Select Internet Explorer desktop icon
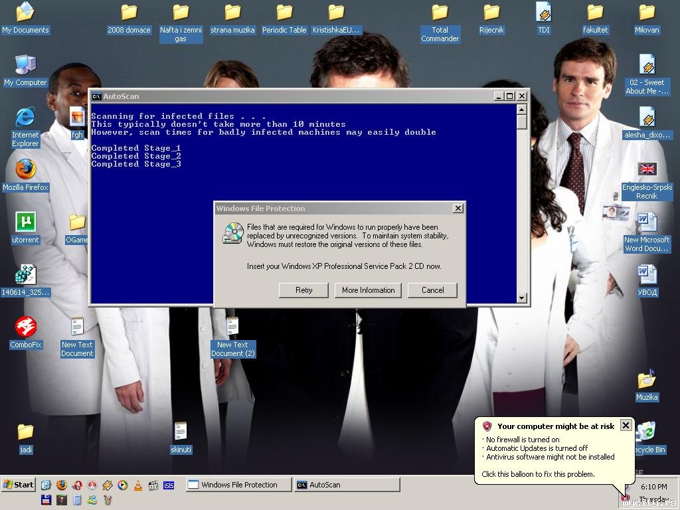 (25, 127)
